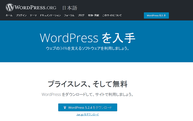Click the header WordPress を入手 button
The width and height of the screenshot is (193, 121).
pos(156,15)
